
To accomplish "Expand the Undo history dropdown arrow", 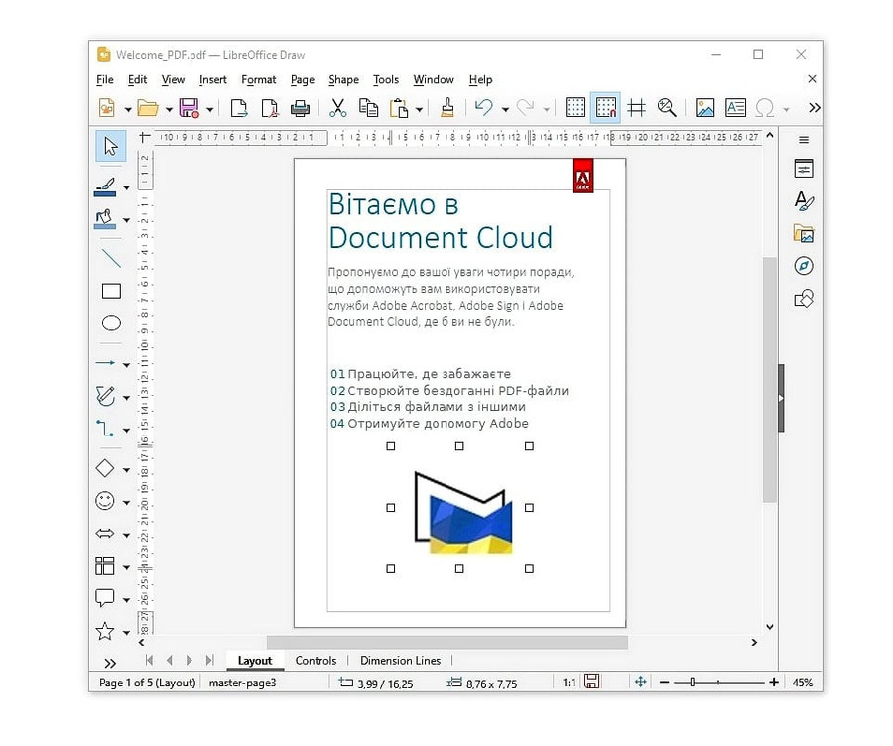I will point(505,109).
